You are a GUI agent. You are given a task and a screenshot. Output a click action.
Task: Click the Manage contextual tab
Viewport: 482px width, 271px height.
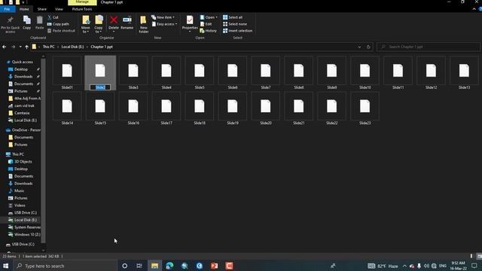82,2
